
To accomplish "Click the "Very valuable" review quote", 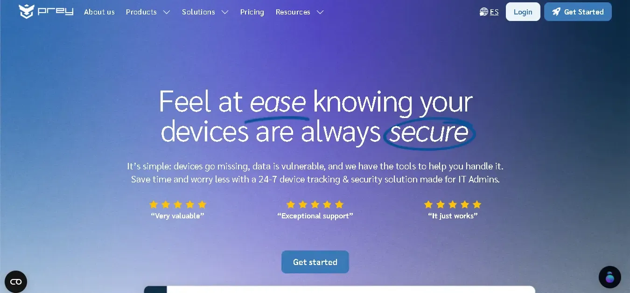I will [177, 216].
